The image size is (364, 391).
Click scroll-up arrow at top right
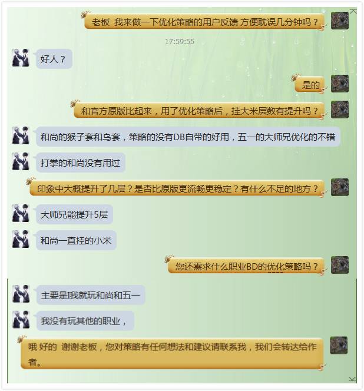pyautogui.click(x=353, y=11)
